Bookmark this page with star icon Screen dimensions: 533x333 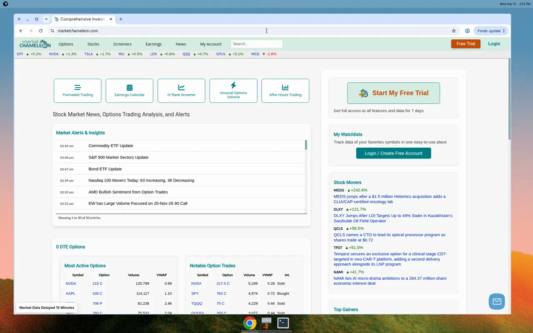[x=454, y=31]
